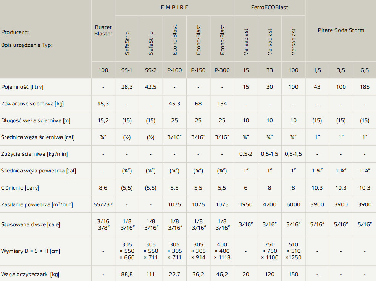
Task: Click weight value 46,2
Action: click(222, 274)
